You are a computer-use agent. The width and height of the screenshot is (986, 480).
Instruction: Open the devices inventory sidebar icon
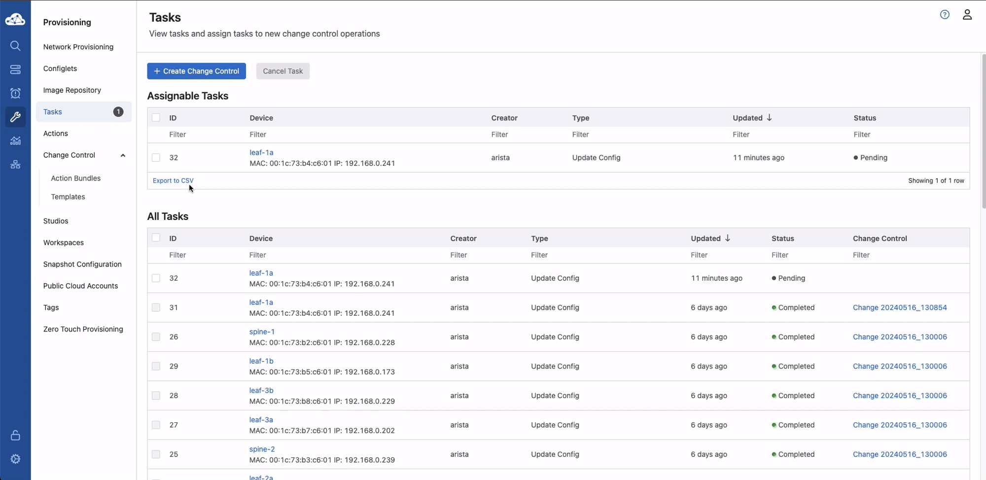(x=15, y=70)
